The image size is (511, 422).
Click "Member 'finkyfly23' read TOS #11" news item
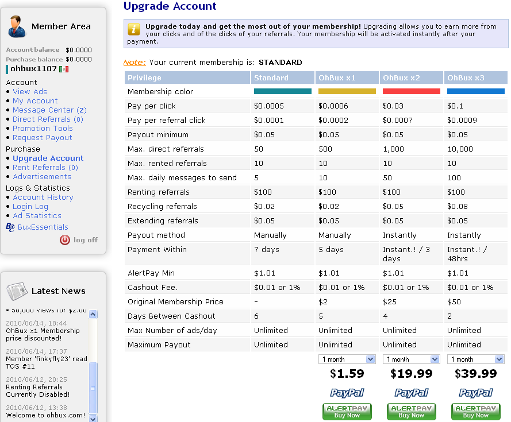click(47, 362)
